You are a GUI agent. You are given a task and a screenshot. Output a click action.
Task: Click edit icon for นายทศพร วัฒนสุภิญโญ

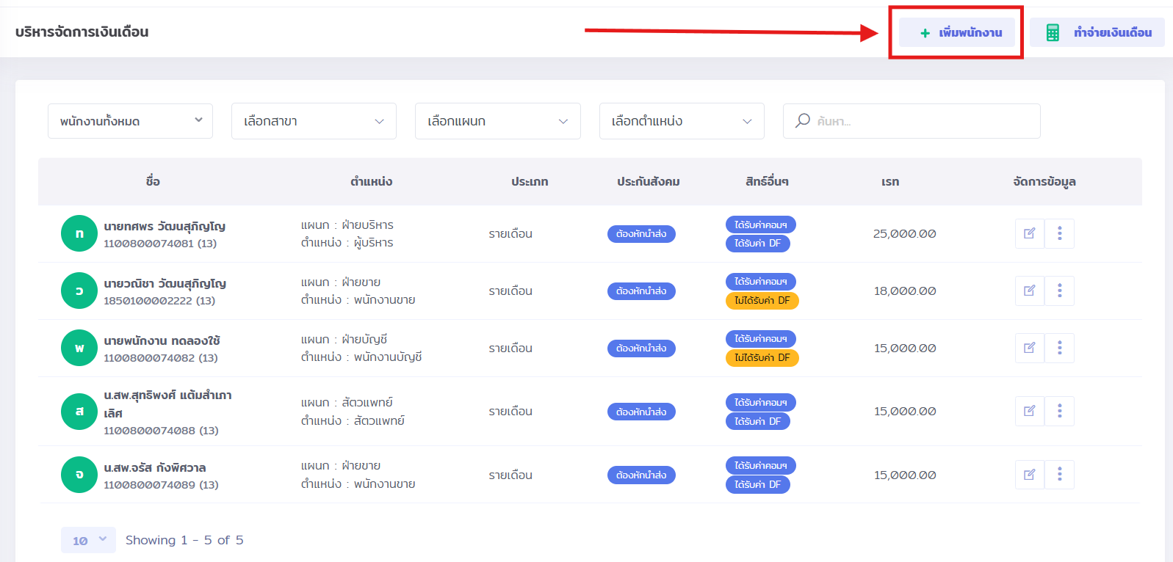click(1029, 233)
